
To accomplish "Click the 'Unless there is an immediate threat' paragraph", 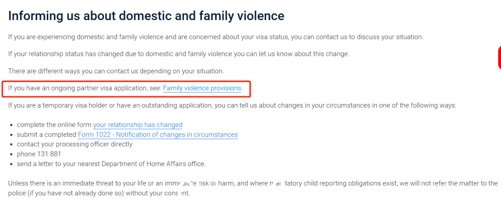I will [253, 188].
